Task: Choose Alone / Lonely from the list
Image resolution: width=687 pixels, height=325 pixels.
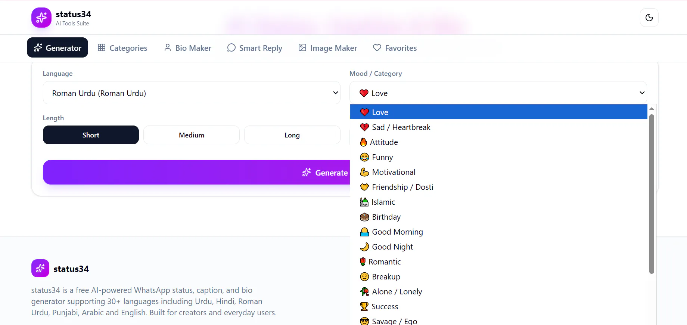Action: 498,291
